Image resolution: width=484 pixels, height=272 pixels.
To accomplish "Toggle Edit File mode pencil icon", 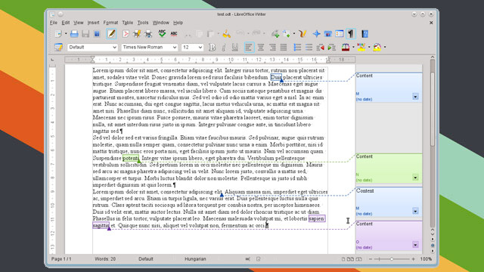I will pos(111,34).
